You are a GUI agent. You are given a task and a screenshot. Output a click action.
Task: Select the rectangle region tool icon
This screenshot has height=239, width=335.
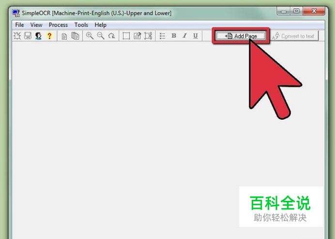pos(126,36)
